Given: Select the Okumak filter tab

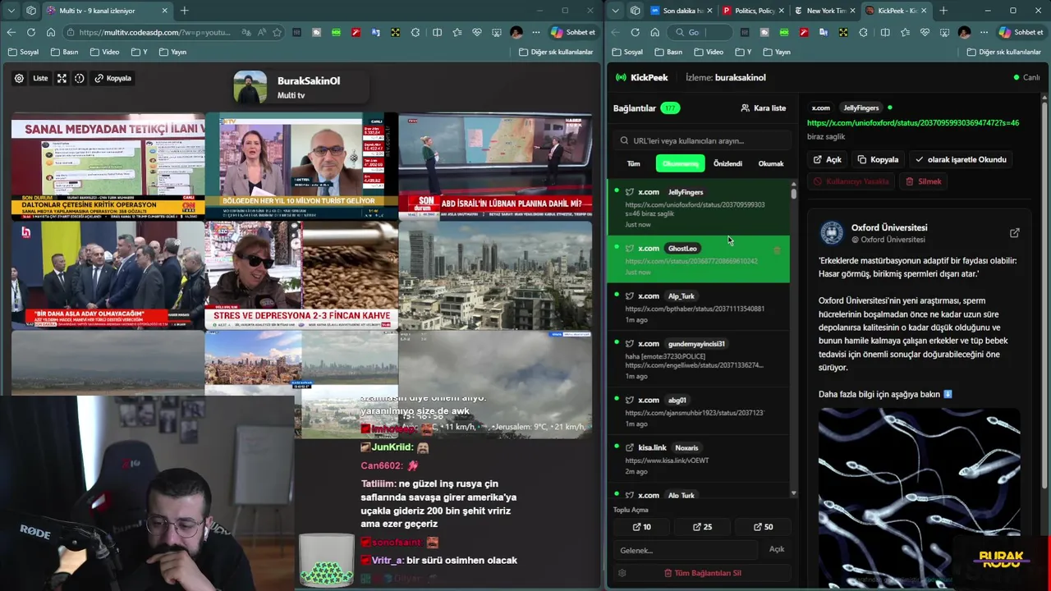Looking at the screenshot, I should (x=771, y=163).
